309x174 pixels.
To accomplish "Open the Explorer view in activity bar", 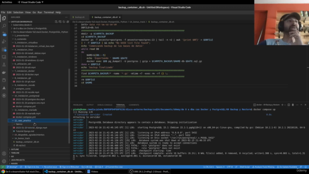I will tap(4, 18).
